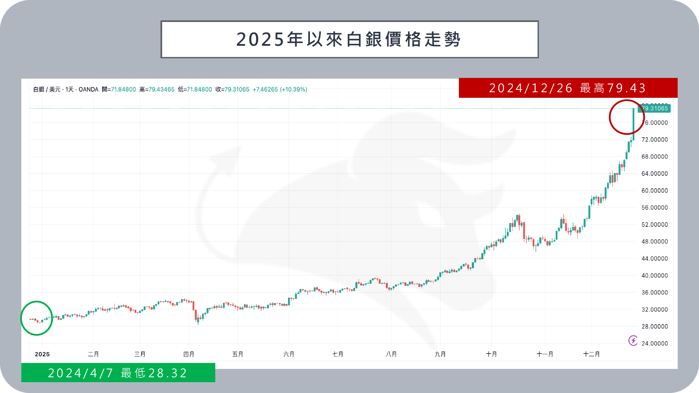Click the purple lightning bolt icon

coord(633,340)
